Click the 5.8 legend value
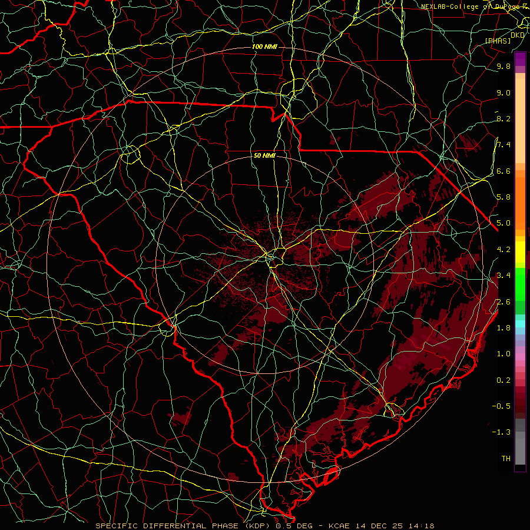Screen dimensions: 530x530 pyautogui.click(x=503, y=197)
